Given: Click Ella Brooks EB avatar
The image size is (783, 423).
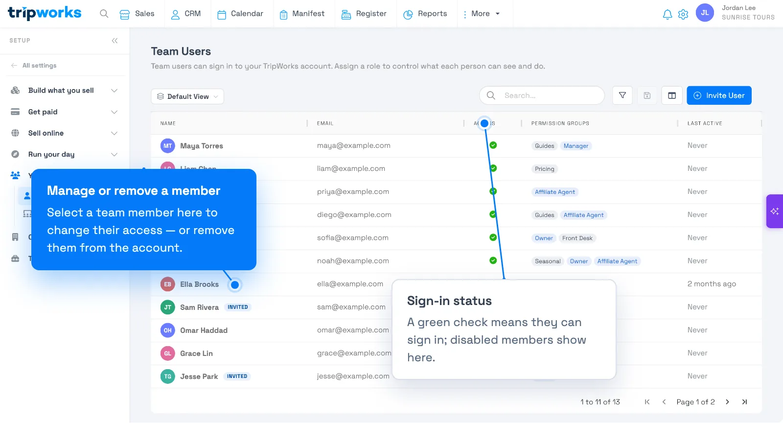Looking at the screenshot, I should tap(168, 284).
